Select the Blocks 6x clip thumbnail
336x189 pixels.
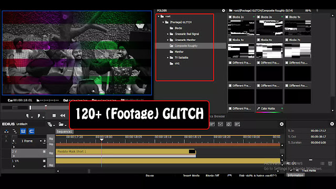[x=269, y=51]
